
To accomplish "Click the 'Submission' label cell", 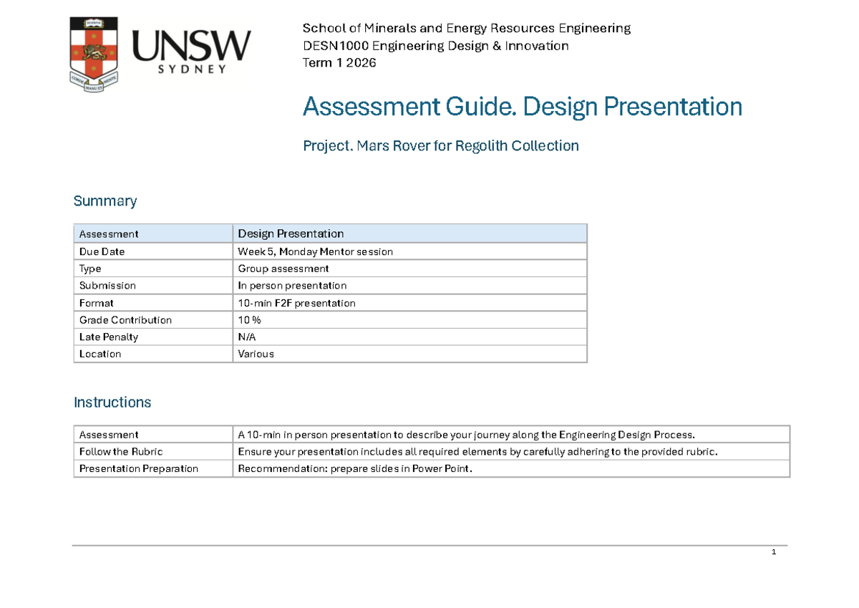I will [153, 285].
